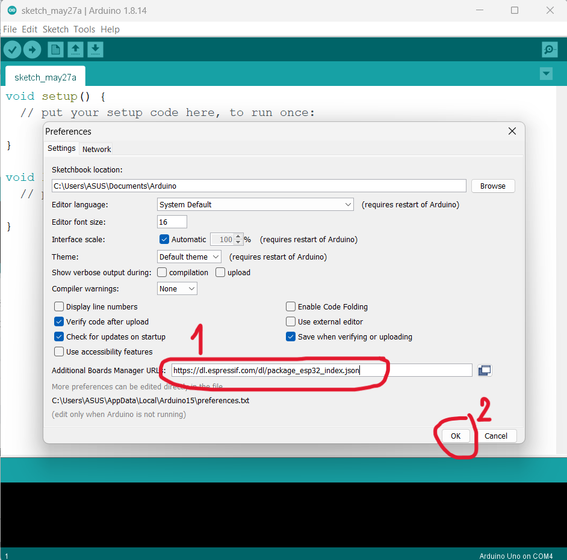Viewport: 567px width, 560px height.
Task: Check Use external editor
Action: click(291, 321)
